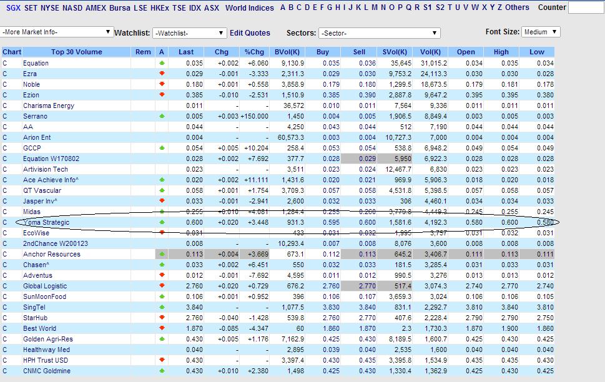Filter counters by S2 link
Screen dimensions: 605x382
coord(440,7)
